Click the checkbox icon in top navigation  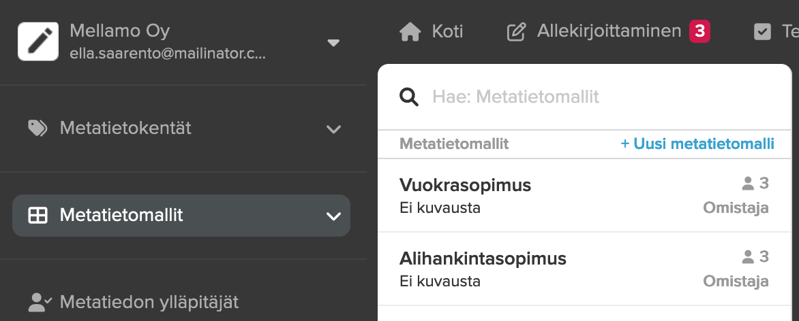pyautogui.click(x=762, y=32)
